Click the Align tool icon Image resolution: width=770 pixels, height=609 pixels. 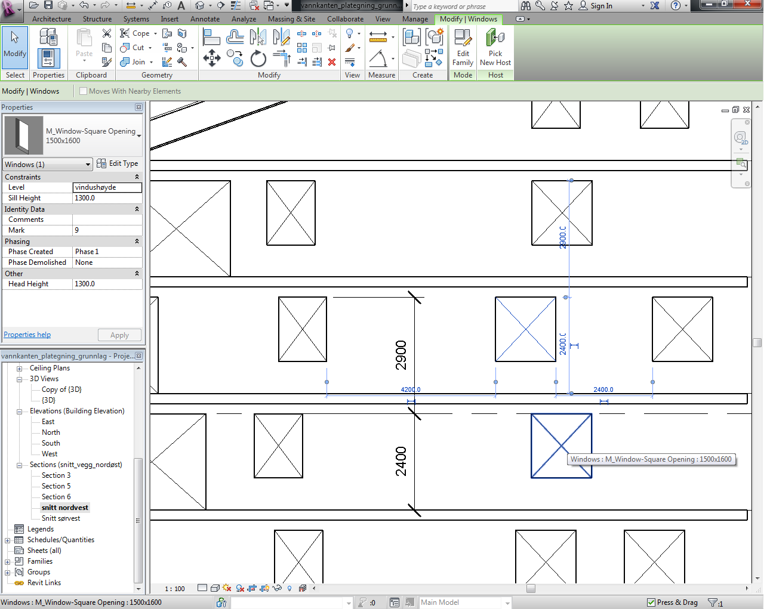211,38
